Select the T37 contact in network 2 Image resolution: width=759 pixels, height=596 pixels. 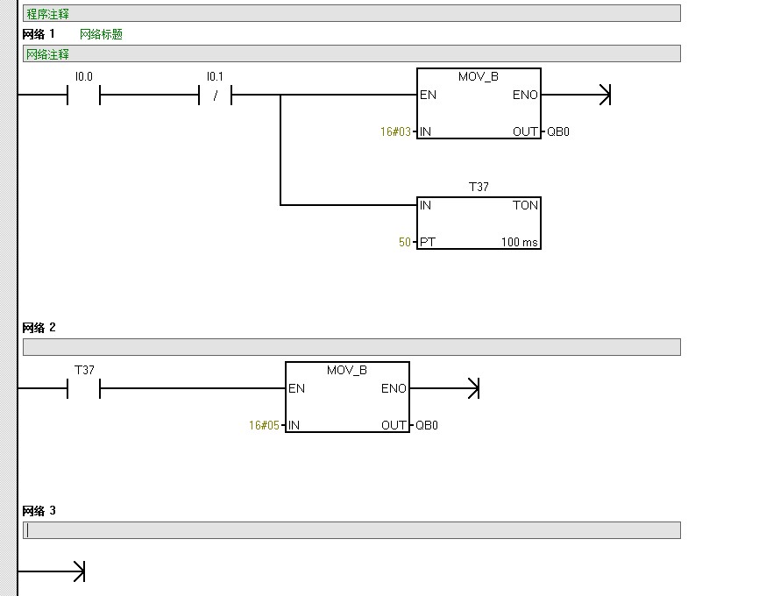(x=84, y=388)
